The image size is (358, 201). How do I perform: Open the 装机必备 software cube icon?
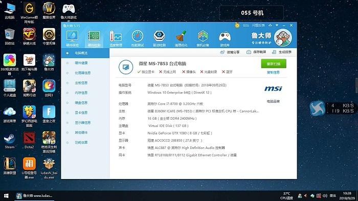(203, 38)
